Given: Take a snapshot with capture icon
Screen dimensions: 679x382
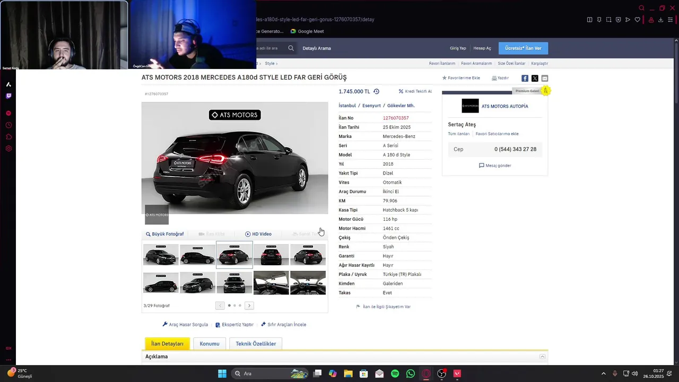Looking at the screenshot, I should (x=608, y=20).
